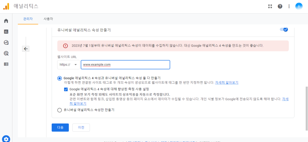This screenshot has width=308, height=142.
Task: Click the 애널리틱스 title text
Action: tap(26, 6)
